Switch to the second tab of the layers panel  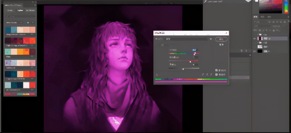262,17
